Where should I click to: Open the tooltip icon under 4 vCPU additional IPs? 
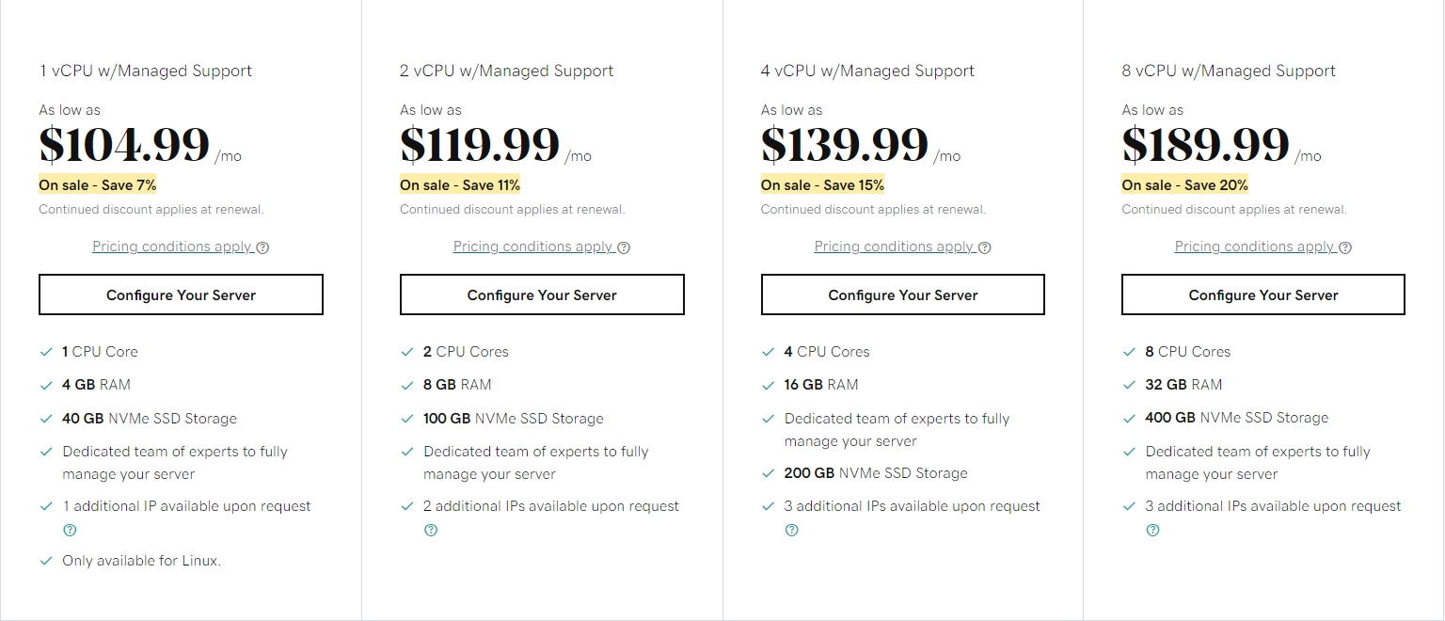coord(791,530)
